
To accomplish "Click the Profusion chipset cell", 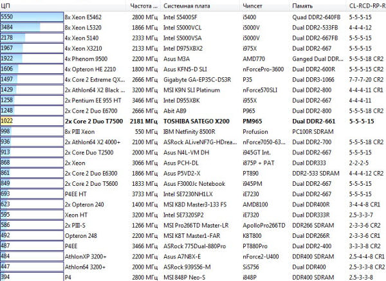I will pyautogui.click(x=255, y=132).
